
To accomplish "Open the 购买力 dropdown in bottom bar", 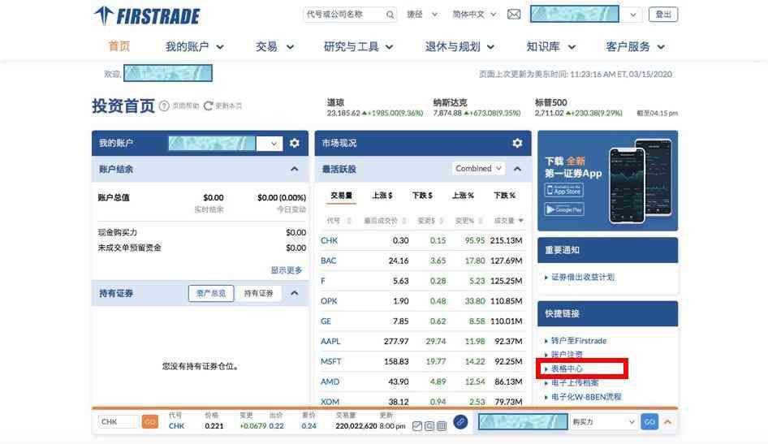I will tap(603, 422).
